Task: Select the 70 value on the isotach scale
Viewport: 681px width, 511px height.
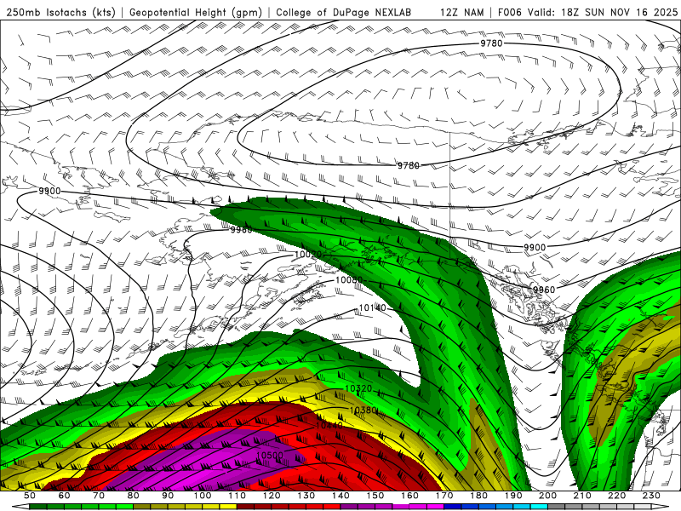Action: point(99,496)
